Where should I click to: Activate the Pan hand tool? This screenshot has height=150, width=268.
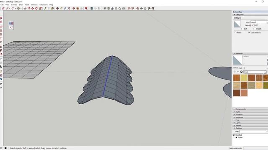(x=61, y=8)
